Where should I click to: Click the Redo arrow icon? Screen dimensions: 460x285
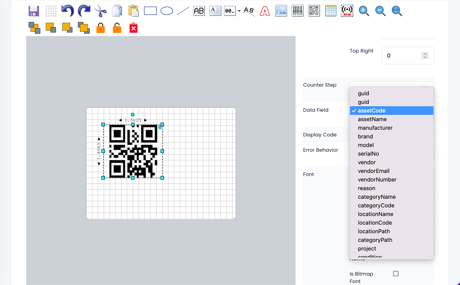click(x=84, y=11)
